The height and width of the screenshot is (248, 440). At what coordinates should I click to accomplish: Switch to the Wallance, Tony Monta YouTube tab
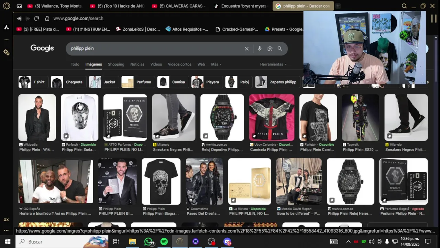pyautogui.click(x=55, y=6)
